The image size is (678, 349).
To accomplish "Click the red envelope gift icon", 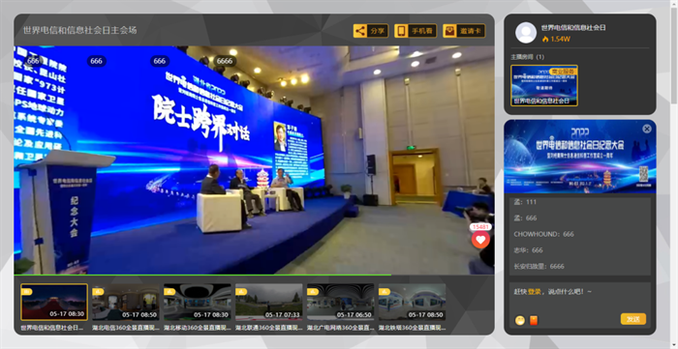I will click(534, 320).
